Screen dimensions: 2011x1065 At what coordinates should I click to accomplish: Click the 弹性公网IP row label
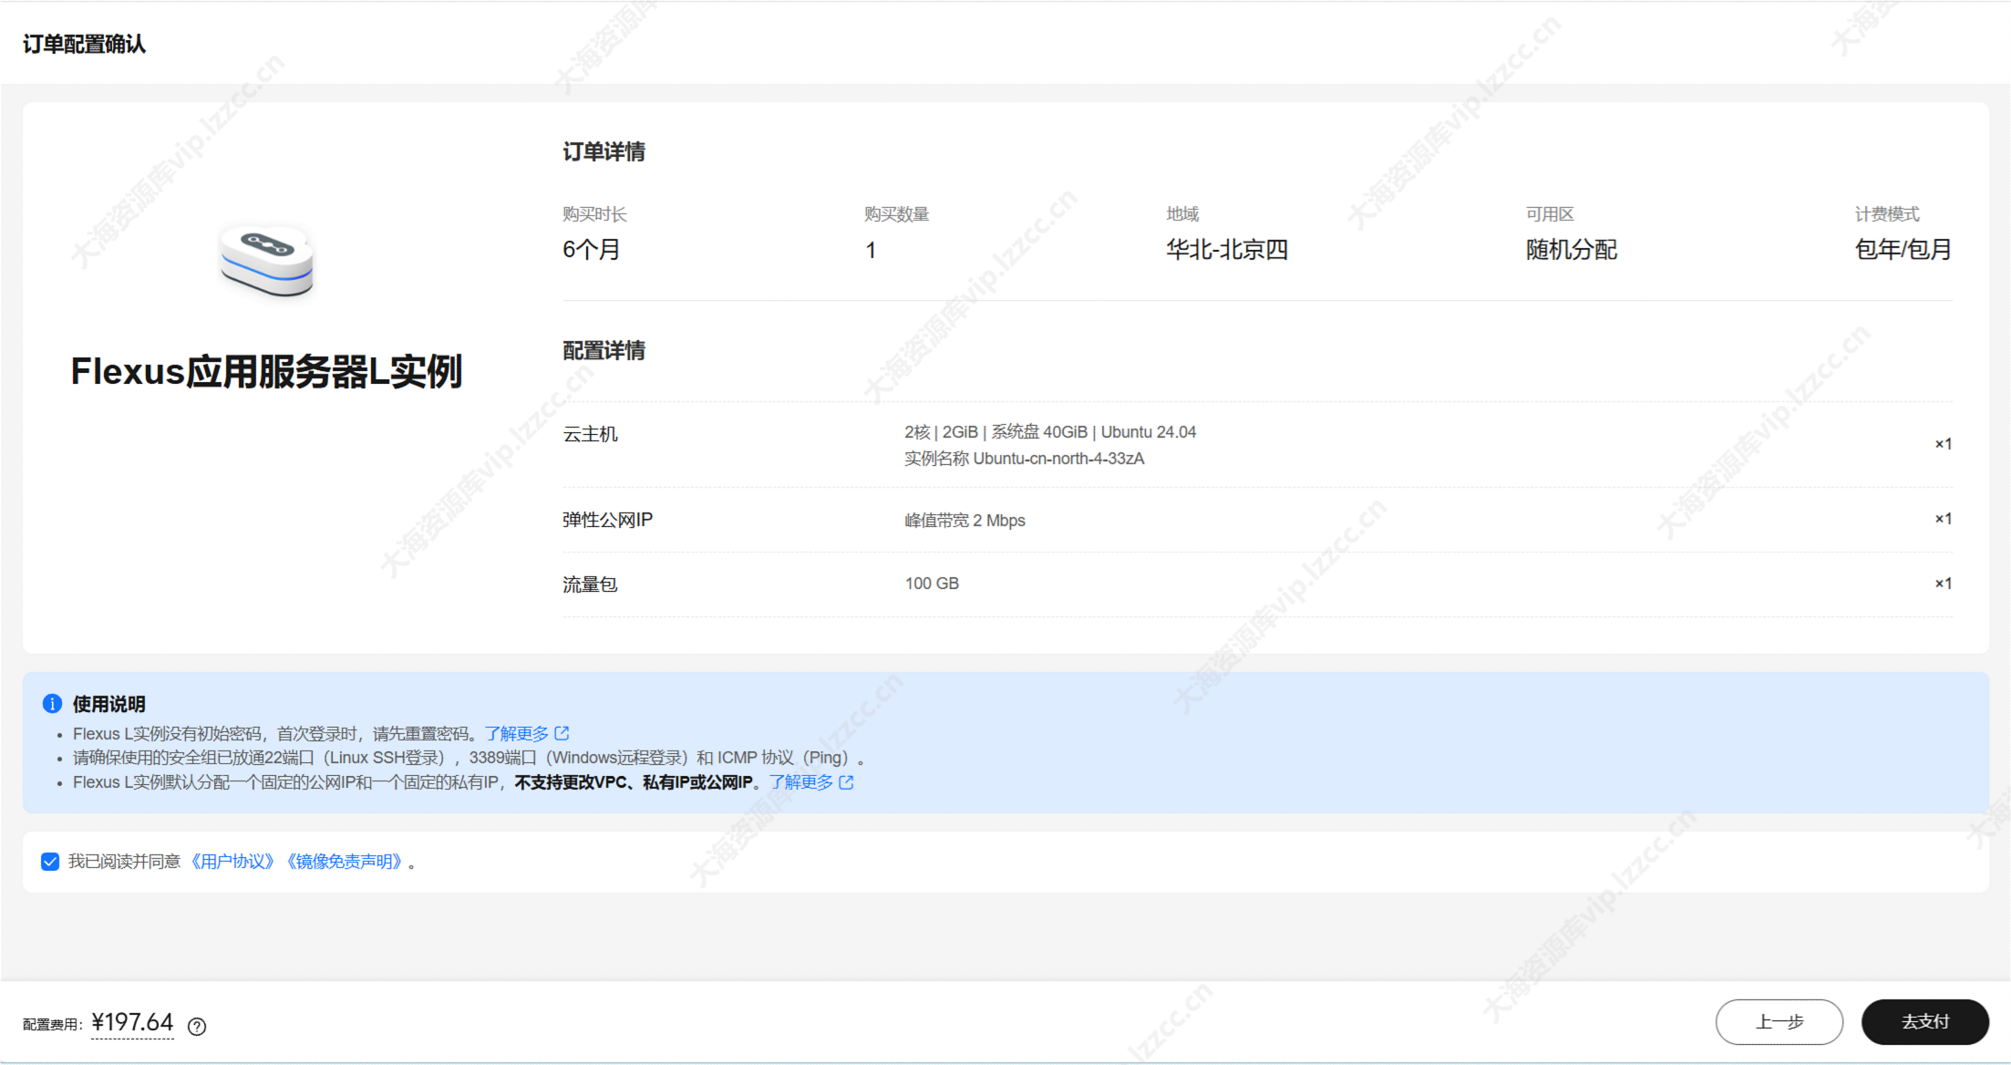(x=607, y=520)
